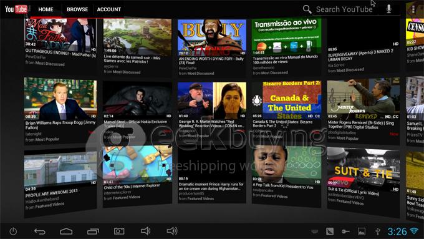Image resolution: width=424 pixels, height=239 pixels.
Task: Lower volume with the volume down icon
Action: click(145, 231)
